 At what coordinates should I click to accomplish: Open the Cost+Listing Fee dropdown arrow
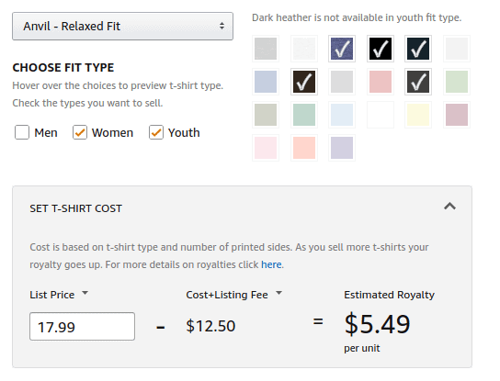coord(279,293)
